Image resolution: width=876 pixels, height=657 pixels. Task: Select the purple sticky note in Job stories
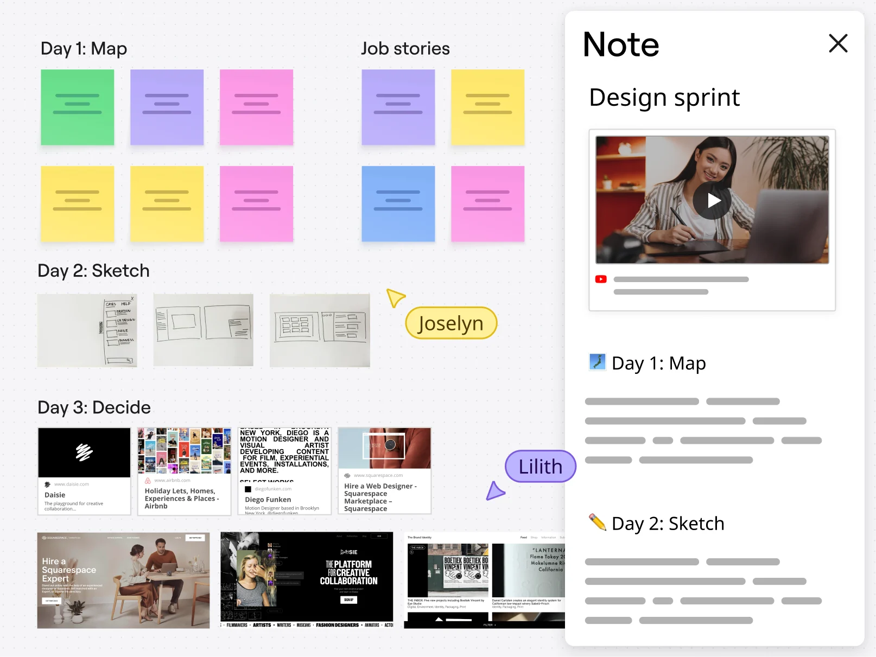pyautogui.click(x=398, y=107)
